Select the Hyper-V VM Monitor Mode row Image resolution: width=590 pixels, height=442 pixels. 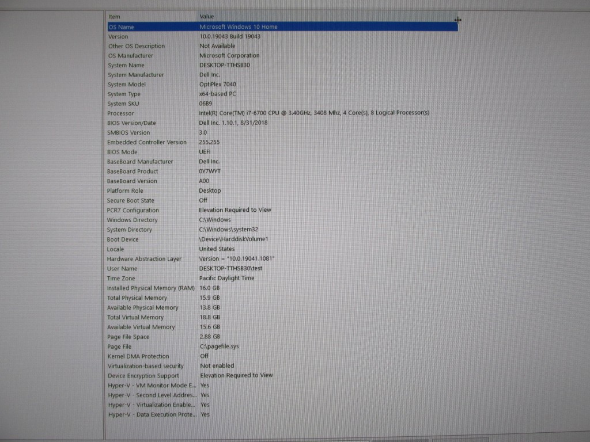[282, 386]
